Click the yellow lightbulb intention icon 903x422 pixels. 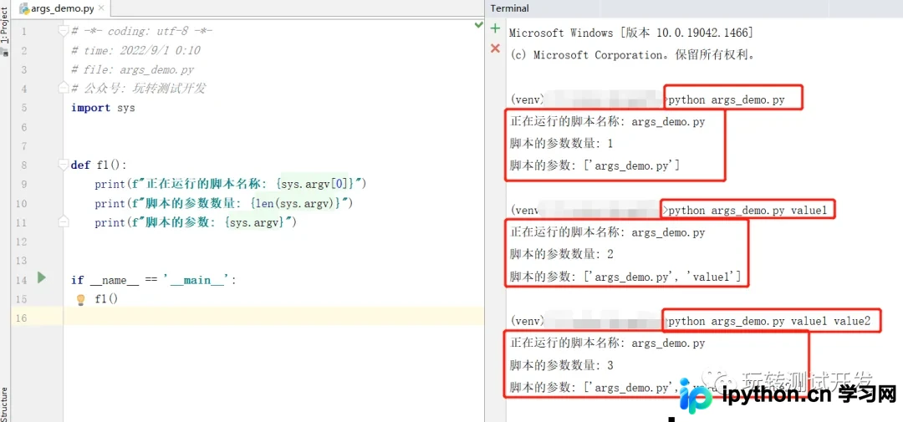coord(80,299)
